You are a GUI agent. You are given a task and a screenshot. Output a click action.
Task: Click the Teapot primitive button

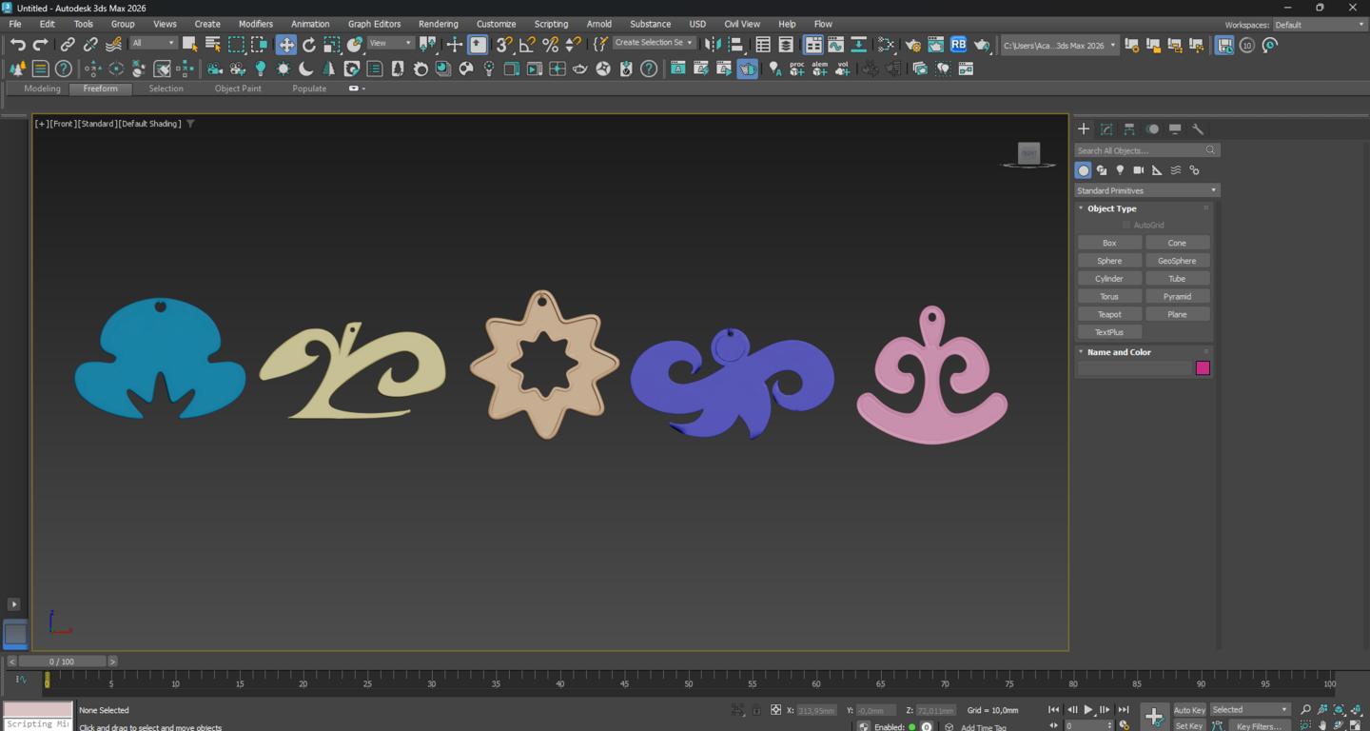coord(1109,314)
